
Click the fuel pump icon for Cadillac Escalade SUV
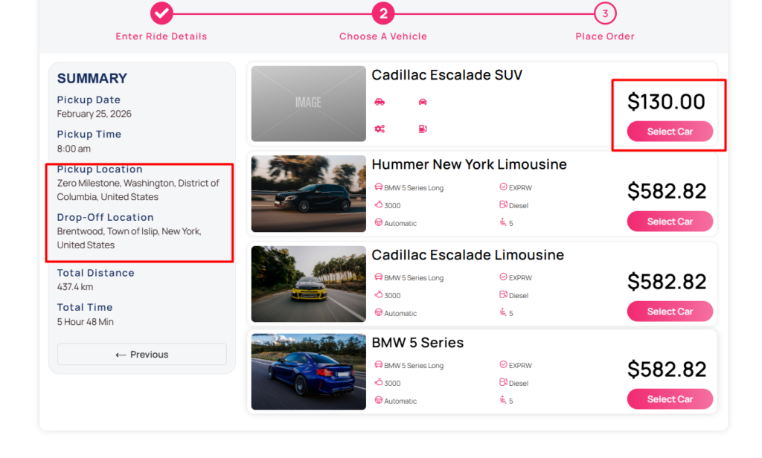pyautogui.click(x=423, y=129)
